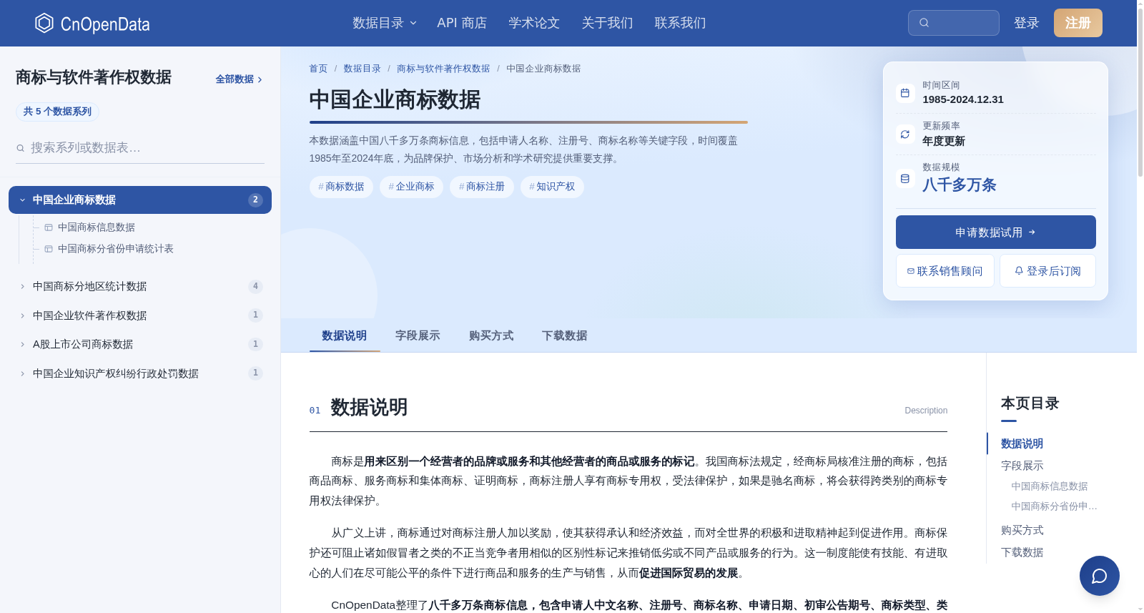Image resolution: width=1144 pixels, height=613 pixels.
Task: Switch to the 数据说明 tab
Action: pyautogui.click(x=345, y=335)
